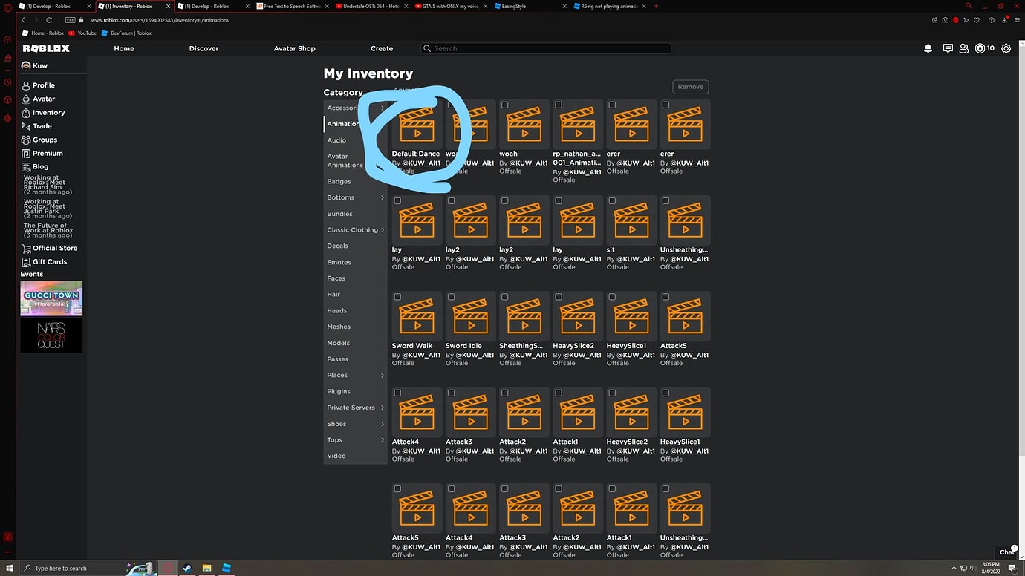Open File Explorer from the taskbar

point(207,568)
